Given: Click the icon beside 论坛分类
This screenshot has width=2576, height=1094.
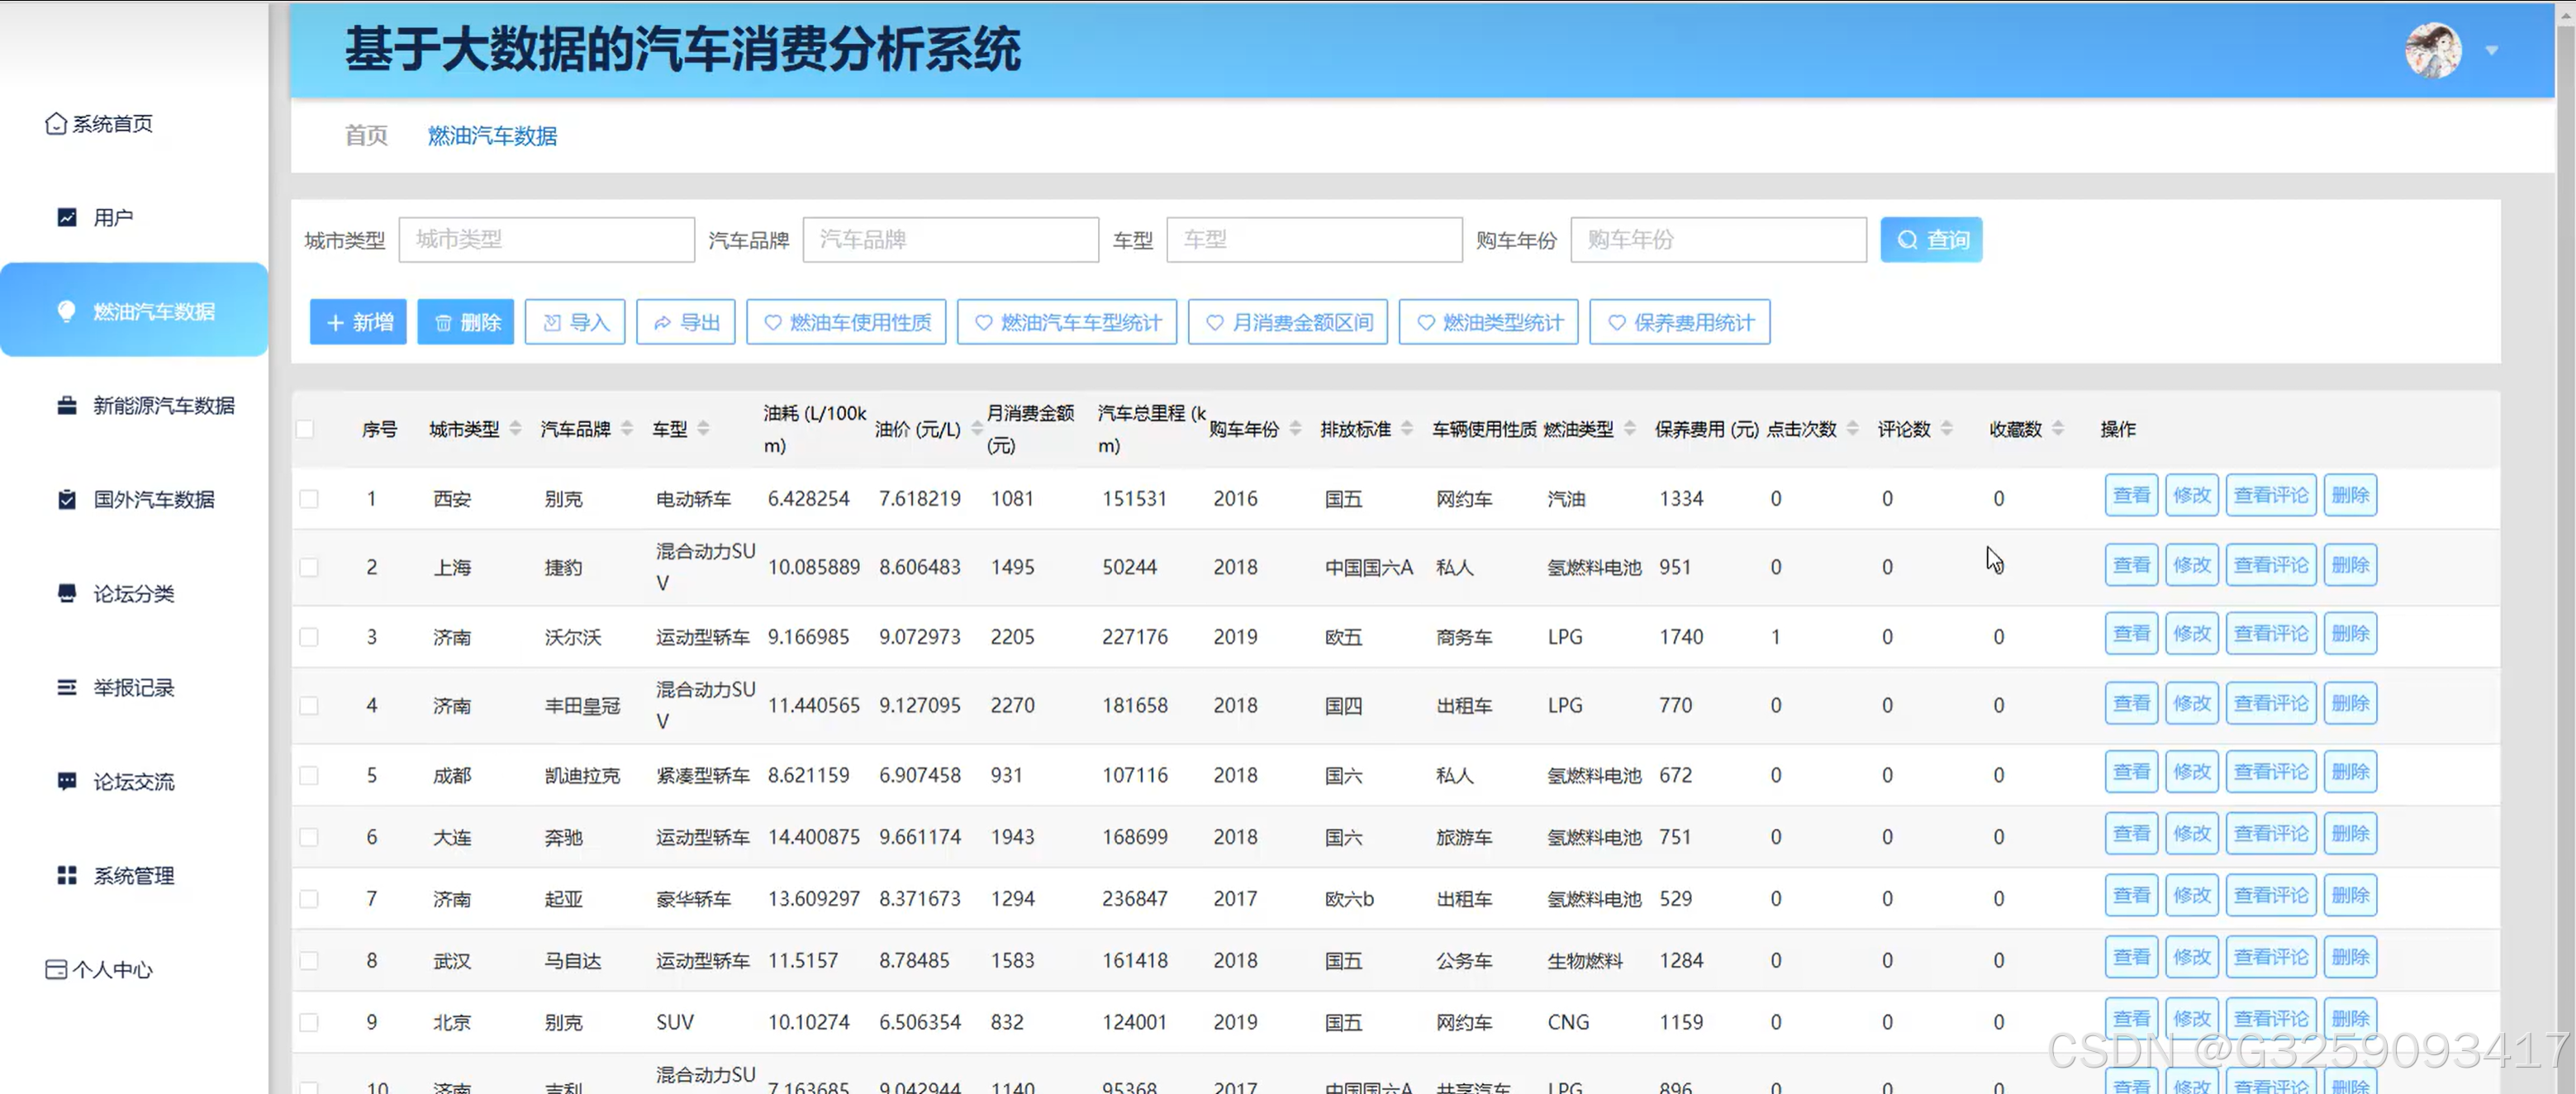Looking at the screenshot, I should click(x=67, y=593).
